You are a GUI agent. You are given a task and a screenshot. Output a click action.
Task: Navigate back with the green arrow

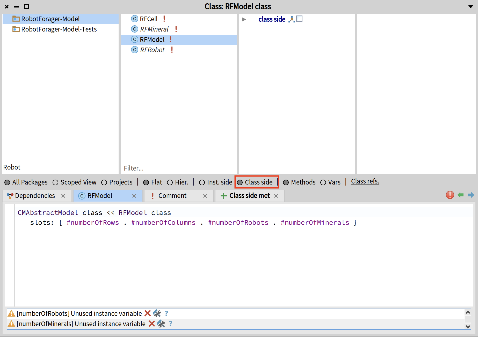pyautogui.click(x=460, y=195)
